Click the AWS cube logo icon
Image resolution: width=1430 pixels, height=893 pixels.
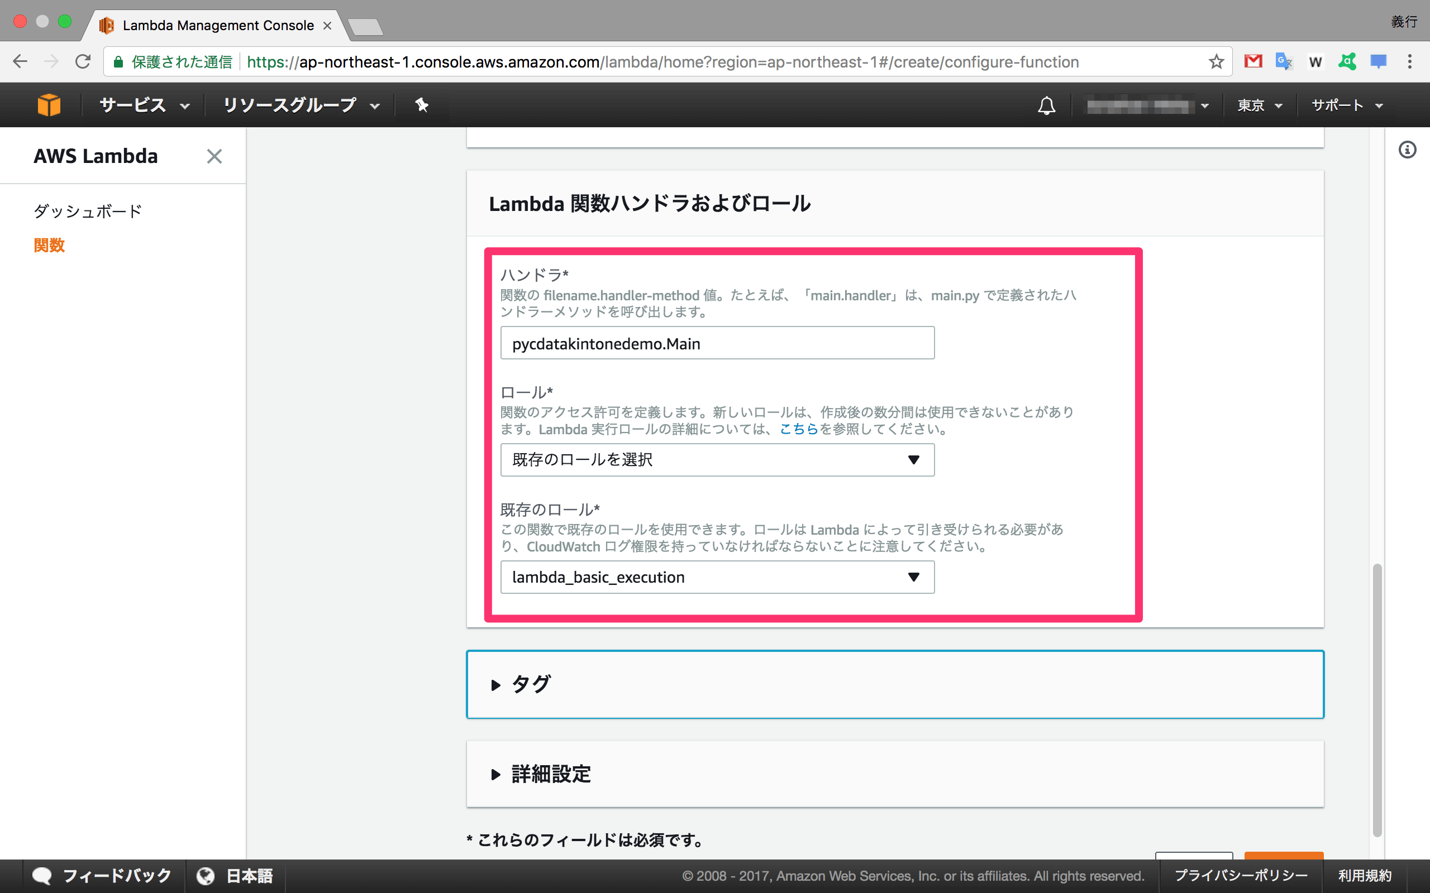49,105
